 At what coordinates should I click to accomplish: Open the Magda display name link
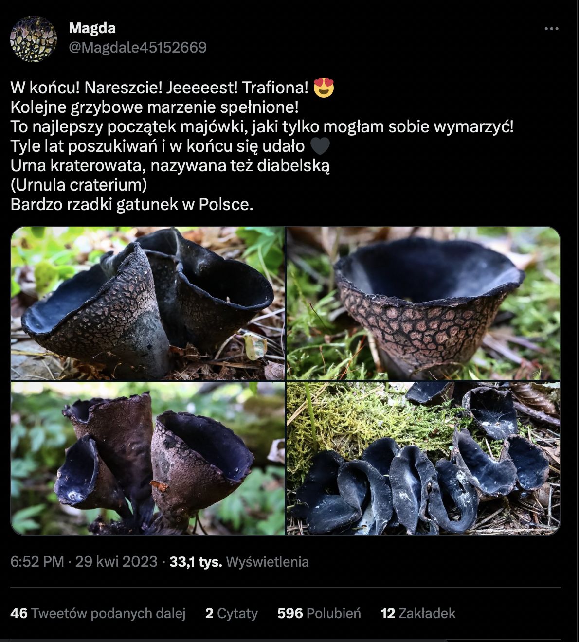point(92,28)
